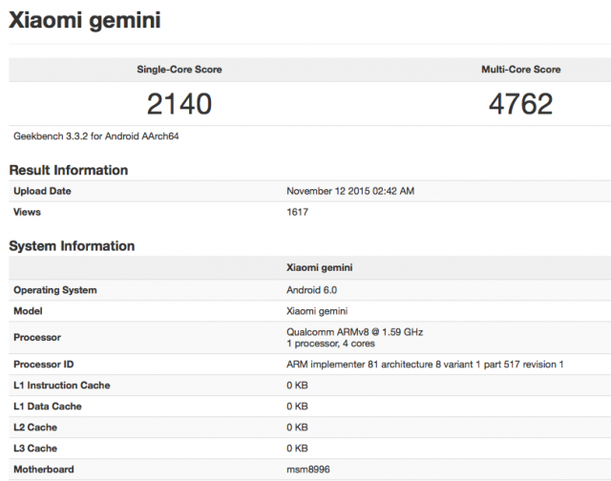Click the Model row's Xiaomi gemini value

(318, 311)
